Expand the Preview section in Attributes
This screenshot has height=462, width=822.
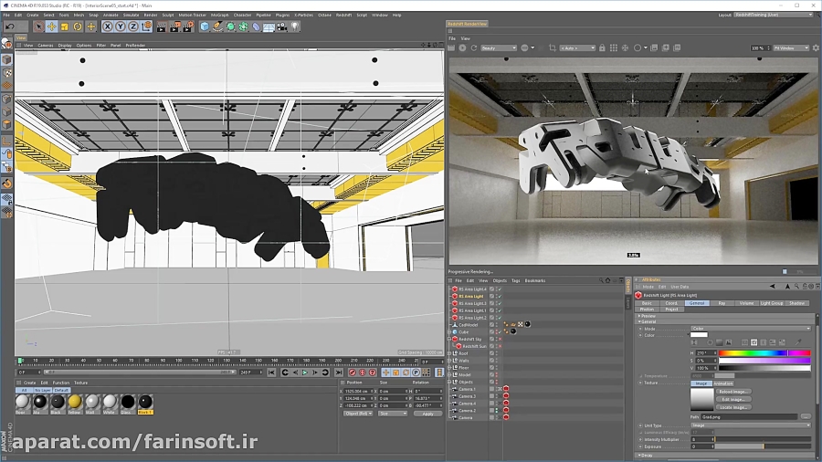[647, 316]
